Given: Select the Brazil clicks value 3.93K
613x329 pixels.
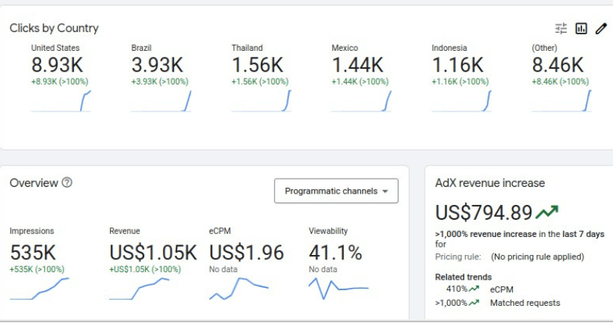Looking at the screenshot, I should [x=157, y=65].
